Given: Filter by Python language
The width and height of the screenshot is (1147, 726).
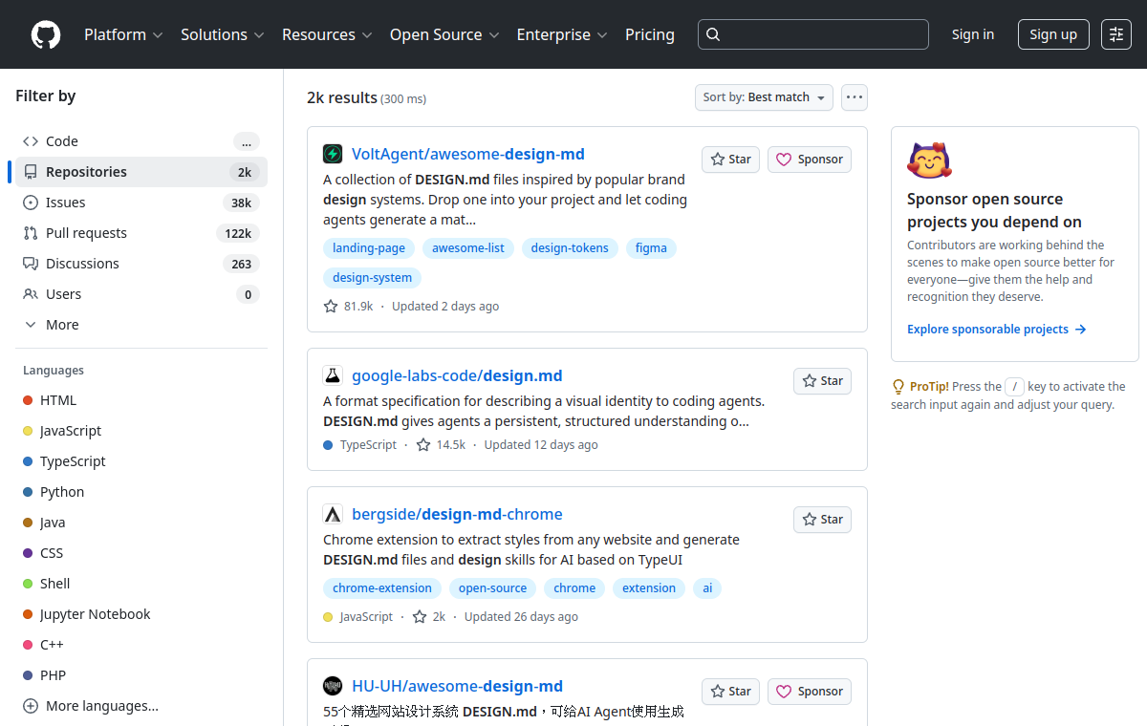Looking at the screenshot, I should [141, 492].
